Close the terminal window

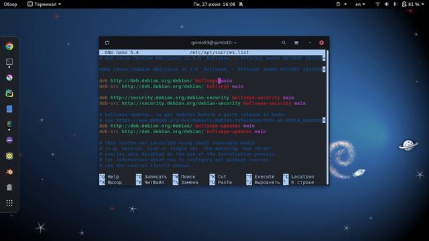[322, 43]
